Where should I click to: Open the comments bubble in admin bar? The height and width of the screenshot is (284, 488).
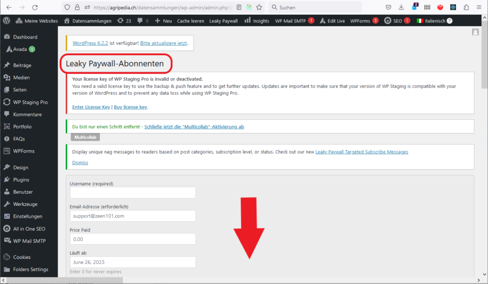tap(143, 21)
